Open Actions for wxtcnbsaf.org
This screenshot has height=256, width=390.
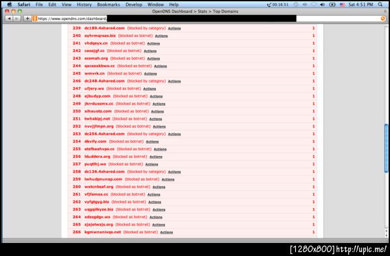pyautogui.click(x=159, y=187)
